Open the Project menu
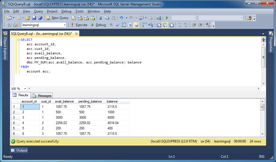Screen dimensions: 276x162 [x=52, y=11]
